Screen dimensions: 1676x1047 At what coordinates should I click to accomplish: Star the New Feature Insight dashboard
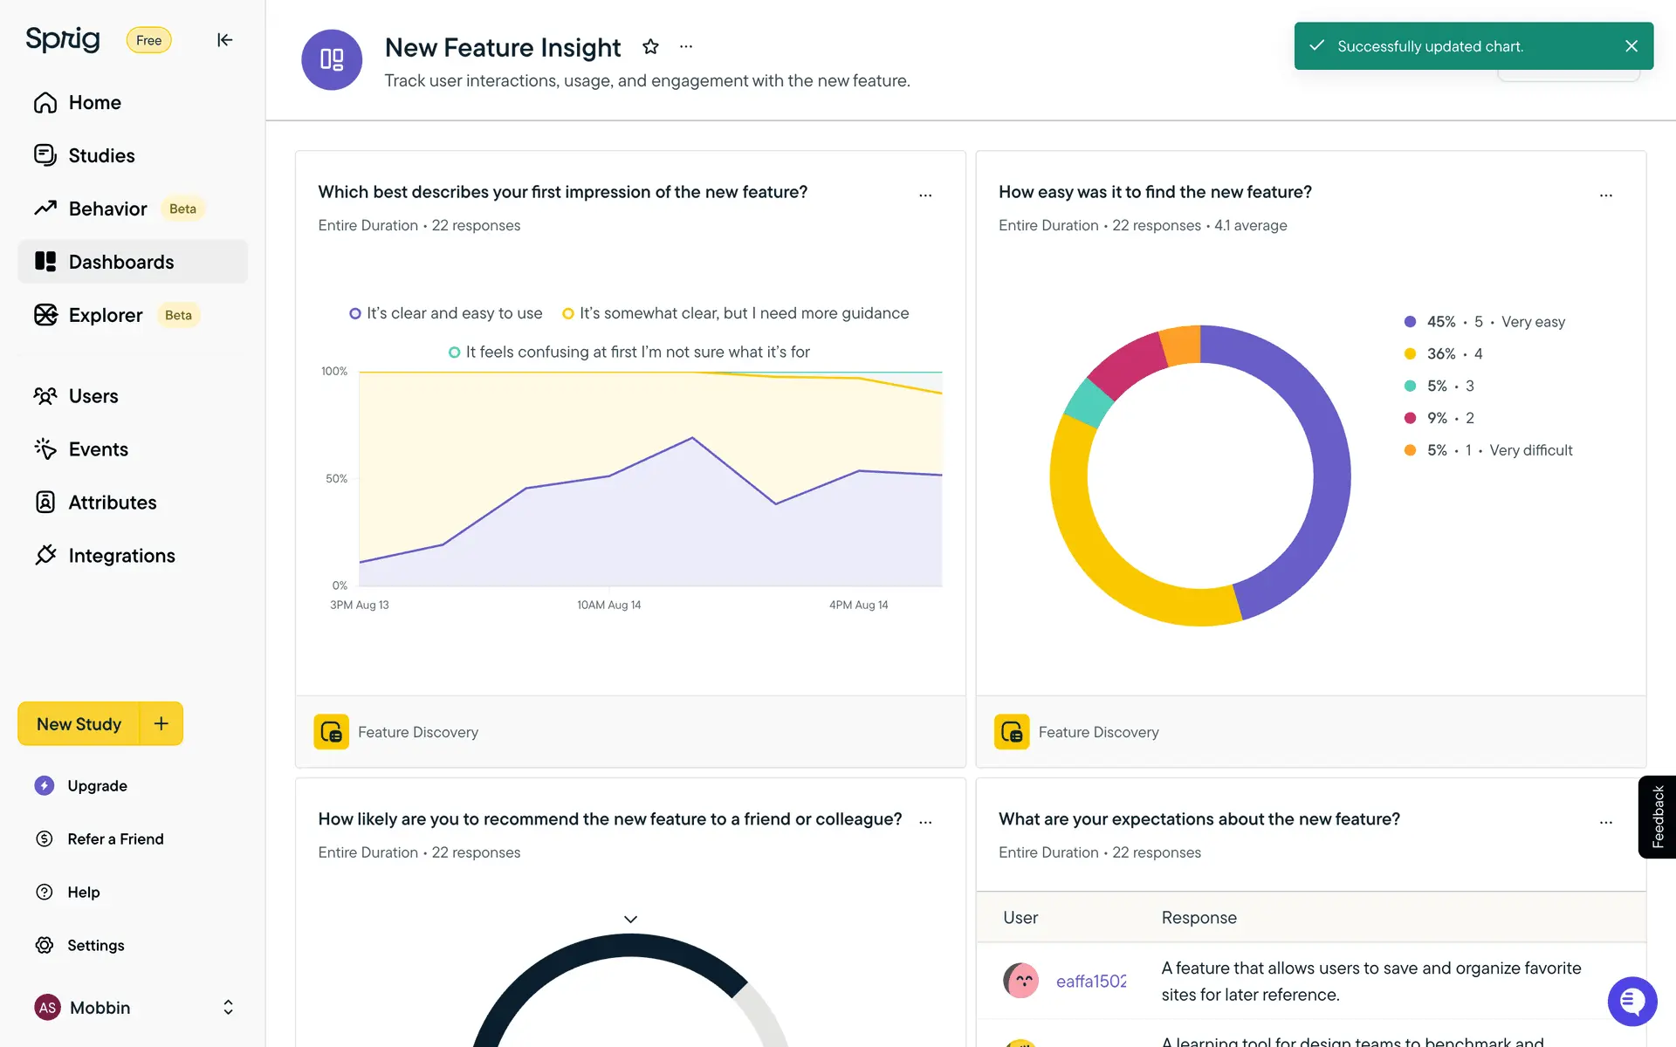[x=650, y=47]
